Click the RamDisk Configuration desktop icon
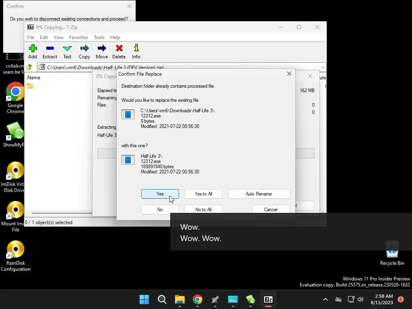 16,255
